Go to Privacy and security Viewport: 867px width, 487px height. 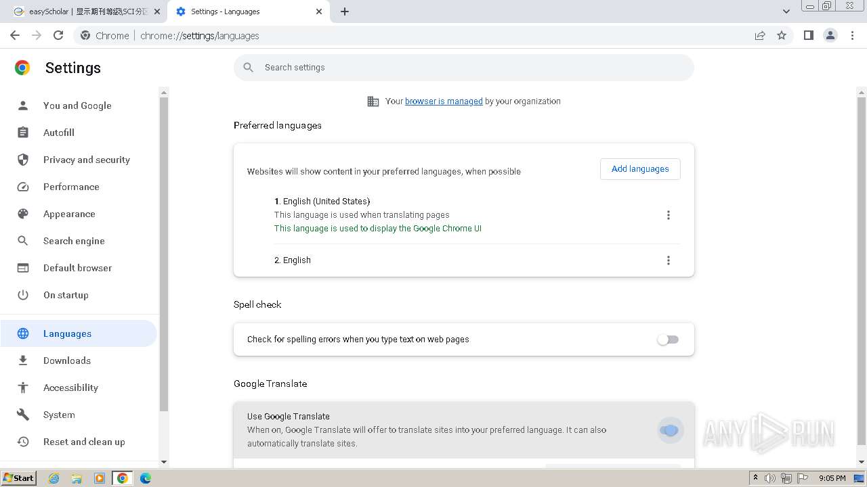point(80,160)
